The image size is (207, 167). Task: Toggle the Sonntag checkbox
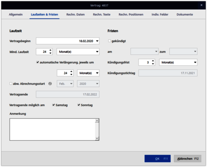(79, 105)
